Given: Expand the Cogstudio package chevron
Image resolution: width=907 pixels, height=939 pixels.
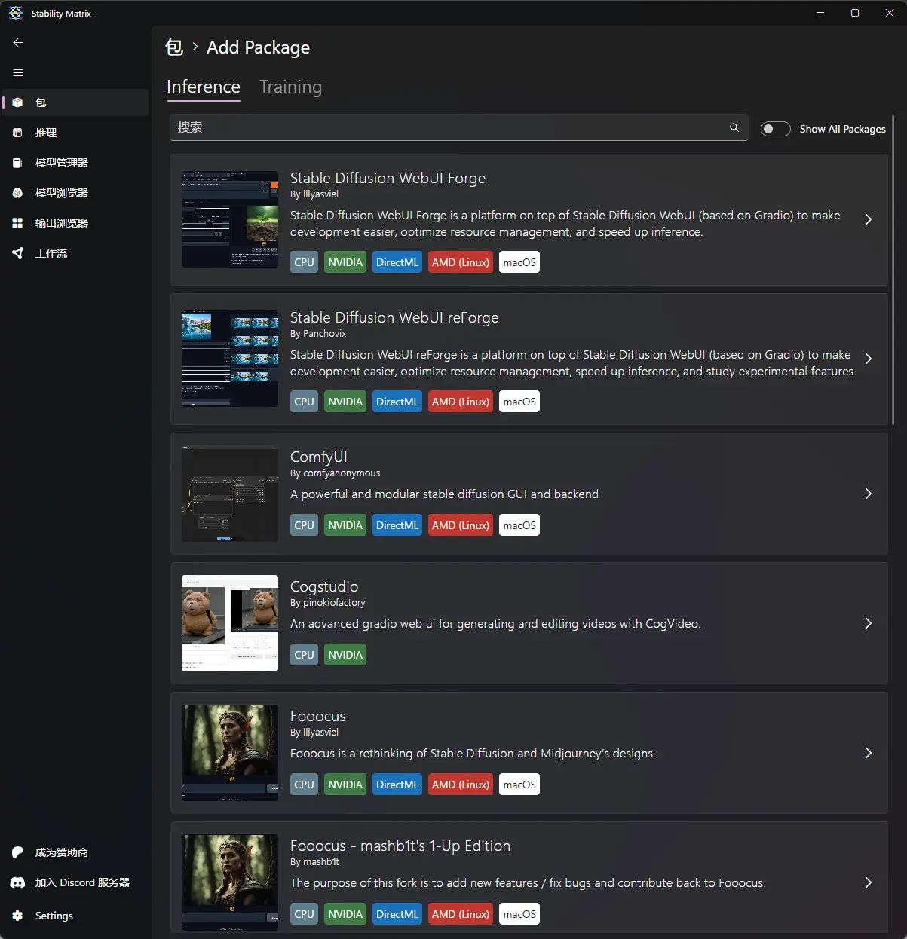Looking at the screenshot, I should [868, 623].
